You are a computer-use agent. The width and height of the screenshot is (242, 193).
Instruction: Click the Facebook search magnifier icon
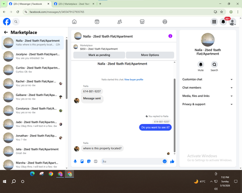click(16, 22)
